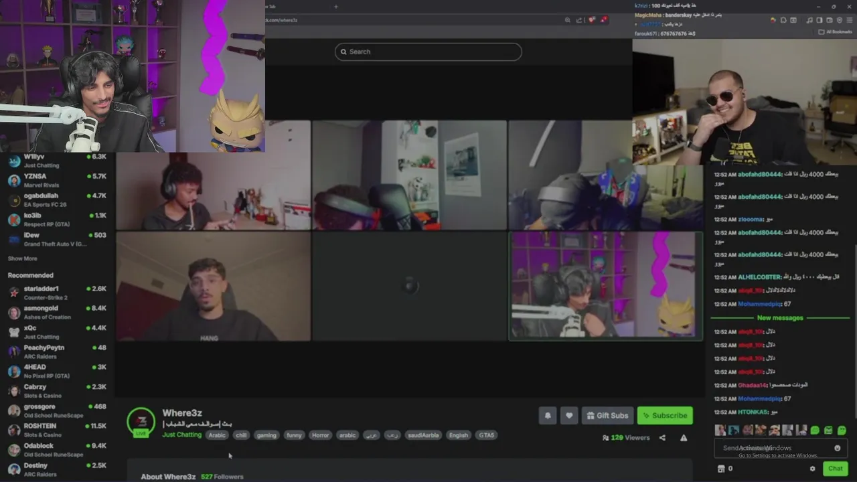Click ROSHTEIN avatar icon in Recommended
The width and height of the screenshot is (857, 482).
pos(13,430)
